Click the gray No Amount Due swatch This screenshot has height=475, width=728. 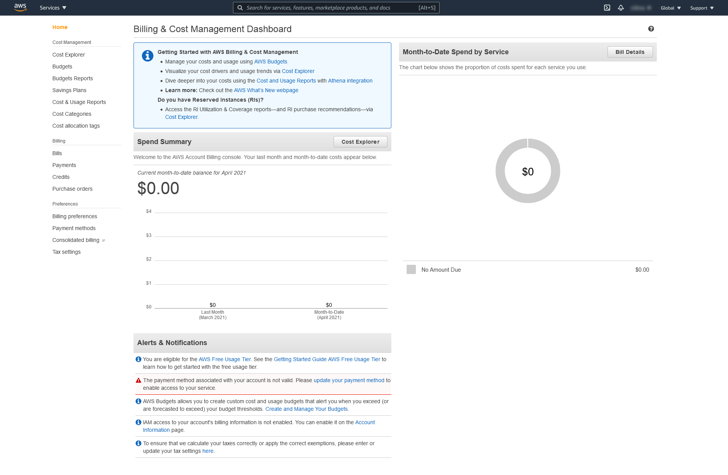pos(411,269)
